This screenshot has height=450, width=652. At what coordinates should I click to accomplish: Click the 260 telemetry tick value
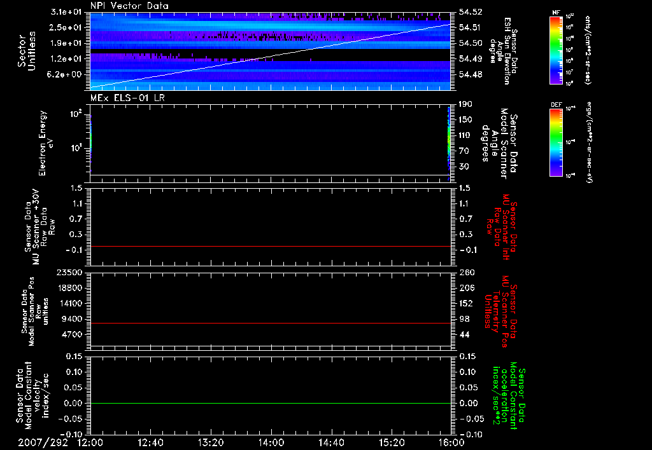click(x=465, y=272)
